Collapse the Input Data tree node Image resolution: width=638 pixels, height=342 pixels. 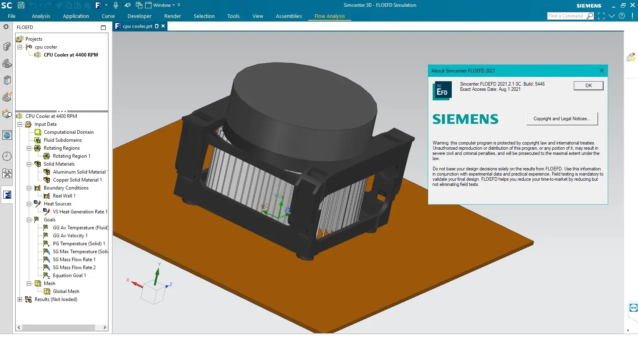click(20, 124)
